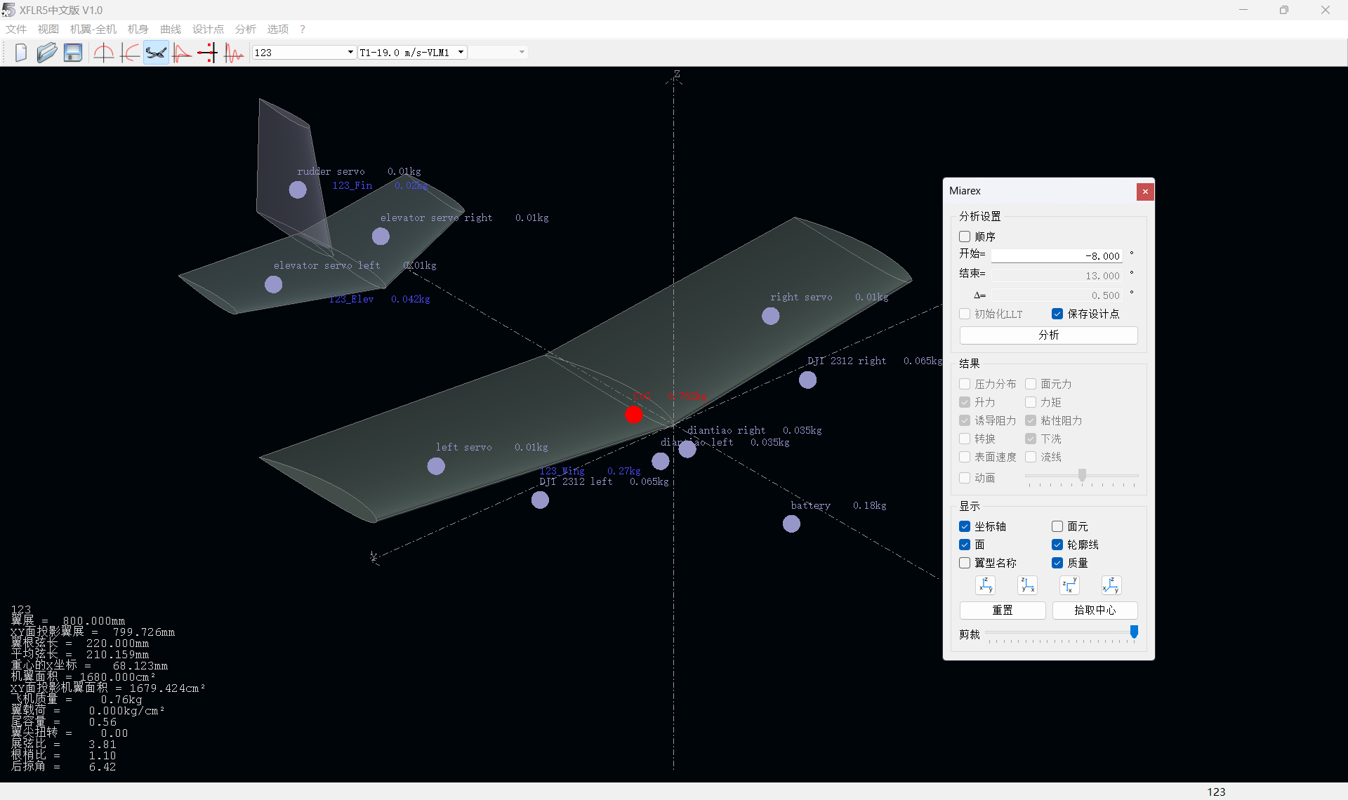
Task: Toggle the 顺序 sequence checkbox
Action: pyautogui.click(x=965, y=236)
